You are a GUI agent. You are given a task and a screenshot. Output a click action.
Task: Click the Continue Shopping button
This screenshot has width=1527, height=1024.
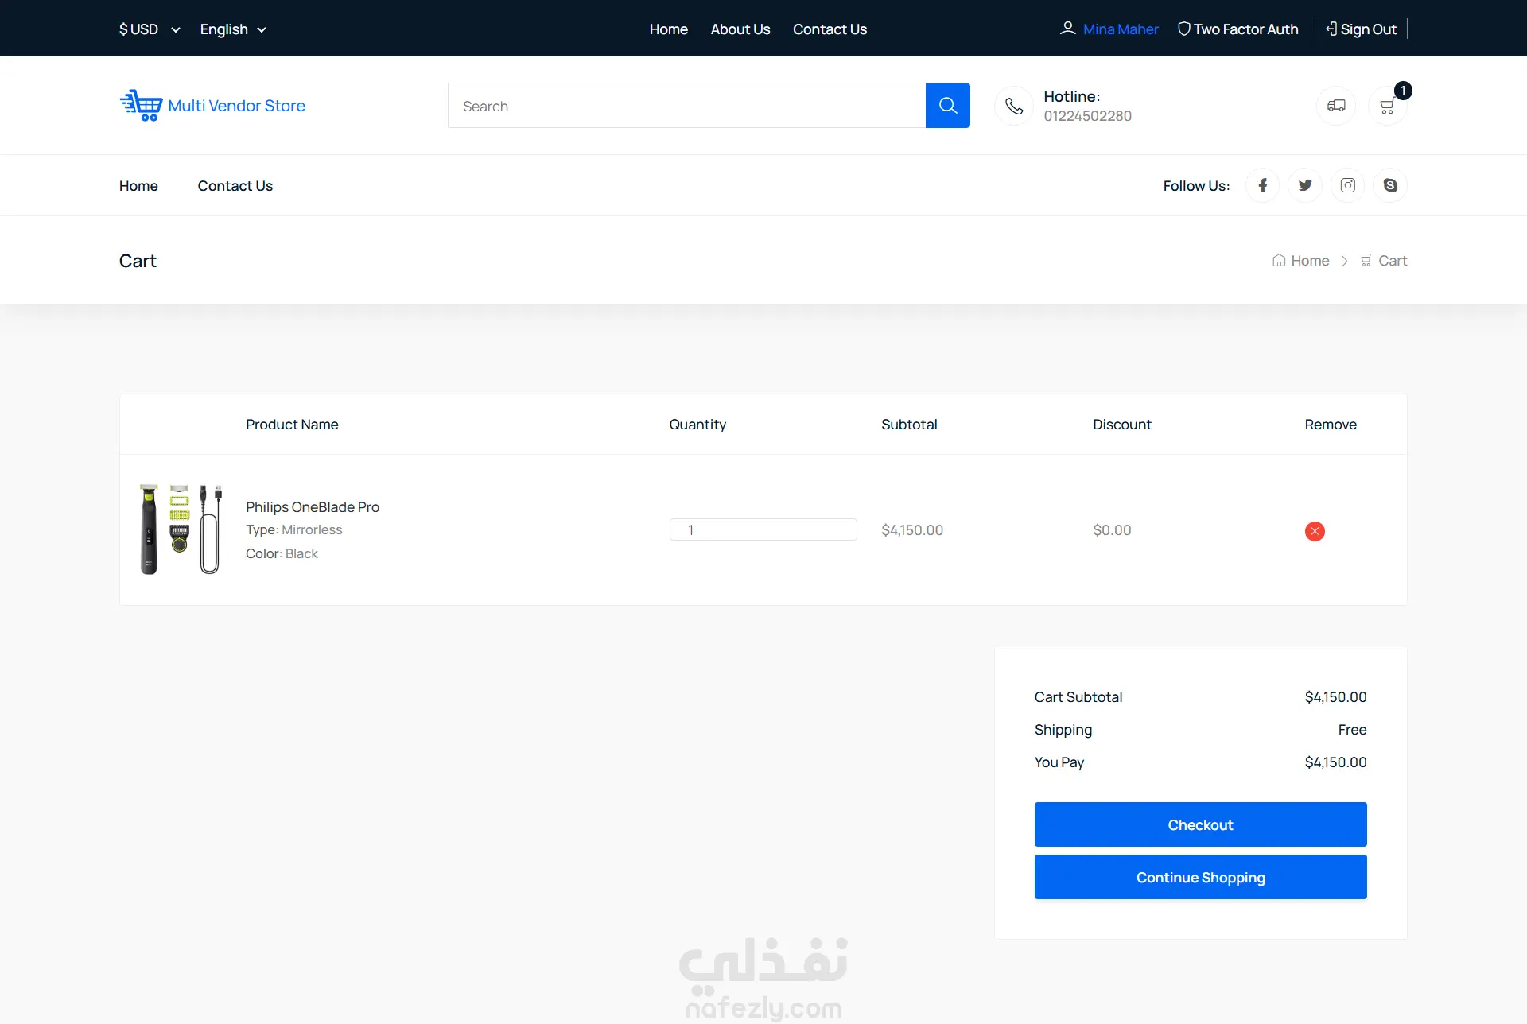point(1200,877)
